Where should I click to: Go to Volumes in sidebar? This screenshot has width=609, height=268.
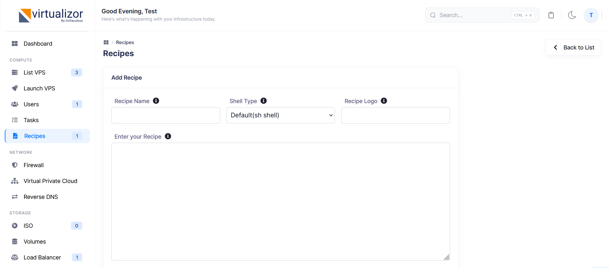[48, 242]
